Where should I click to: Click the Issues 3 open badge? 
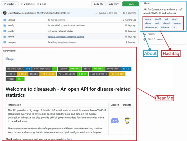coord(17,74)
